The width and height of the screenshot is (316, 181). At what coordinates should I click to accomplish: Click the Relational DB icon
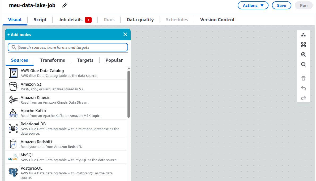[x=13, y=128]
